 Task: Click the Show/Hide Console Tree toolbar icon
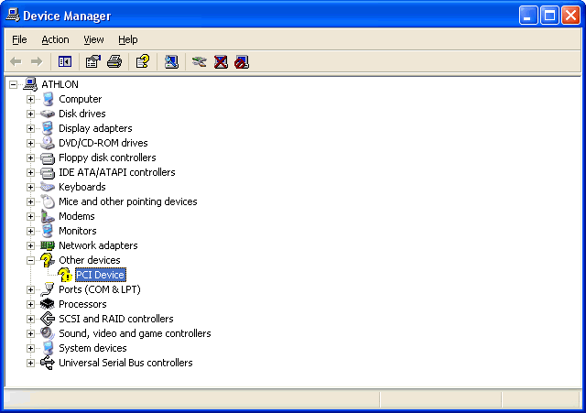(x=65, y=61)
